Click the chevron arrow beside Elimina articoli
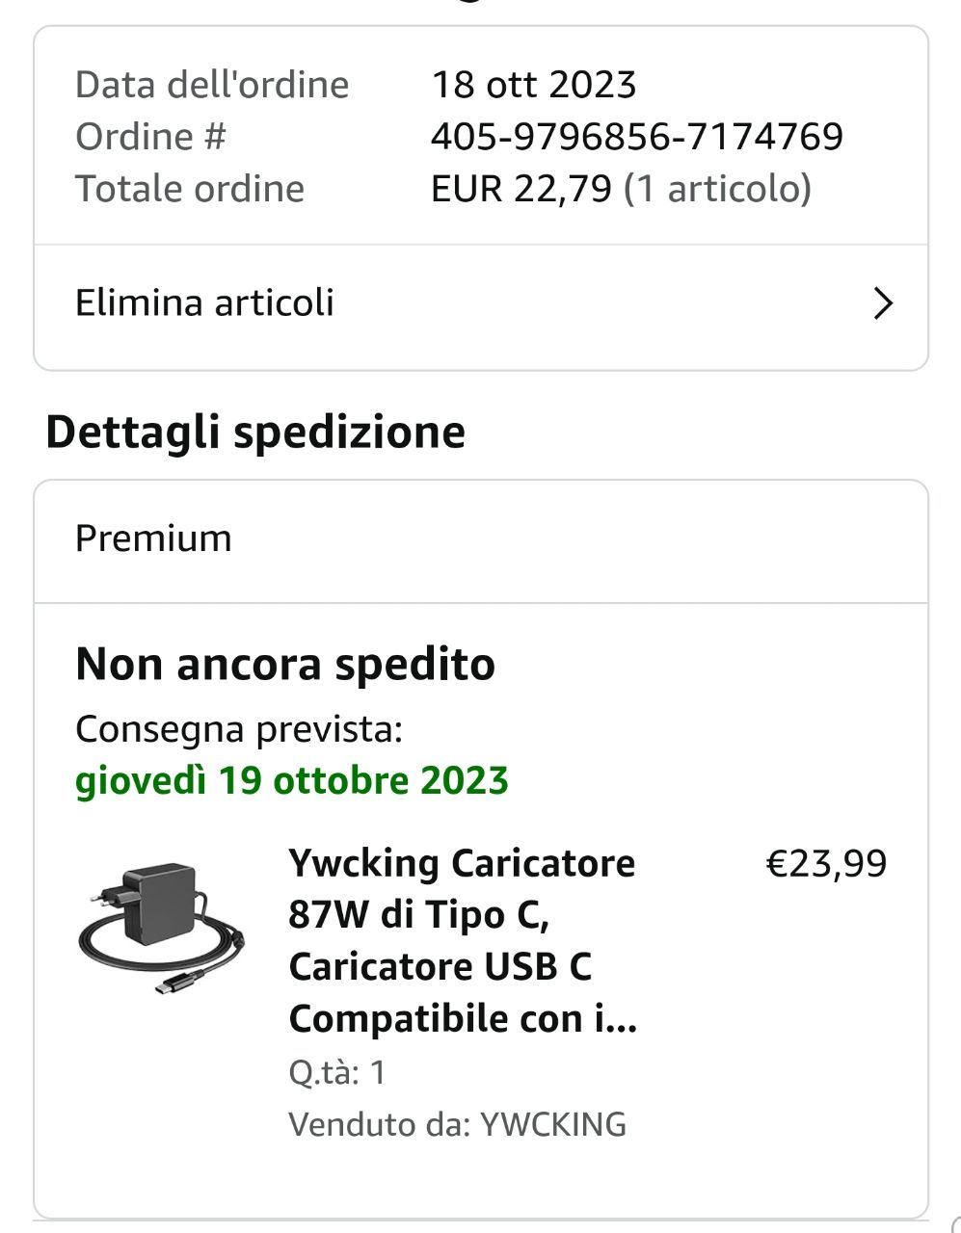 coord(882,304)
